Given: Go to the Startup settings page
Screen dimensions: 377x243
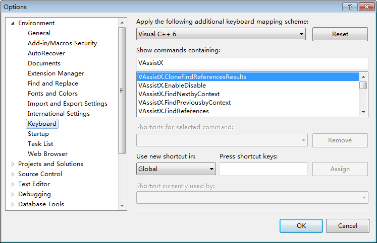Looking at the screenshot, I should pos(38,134).
